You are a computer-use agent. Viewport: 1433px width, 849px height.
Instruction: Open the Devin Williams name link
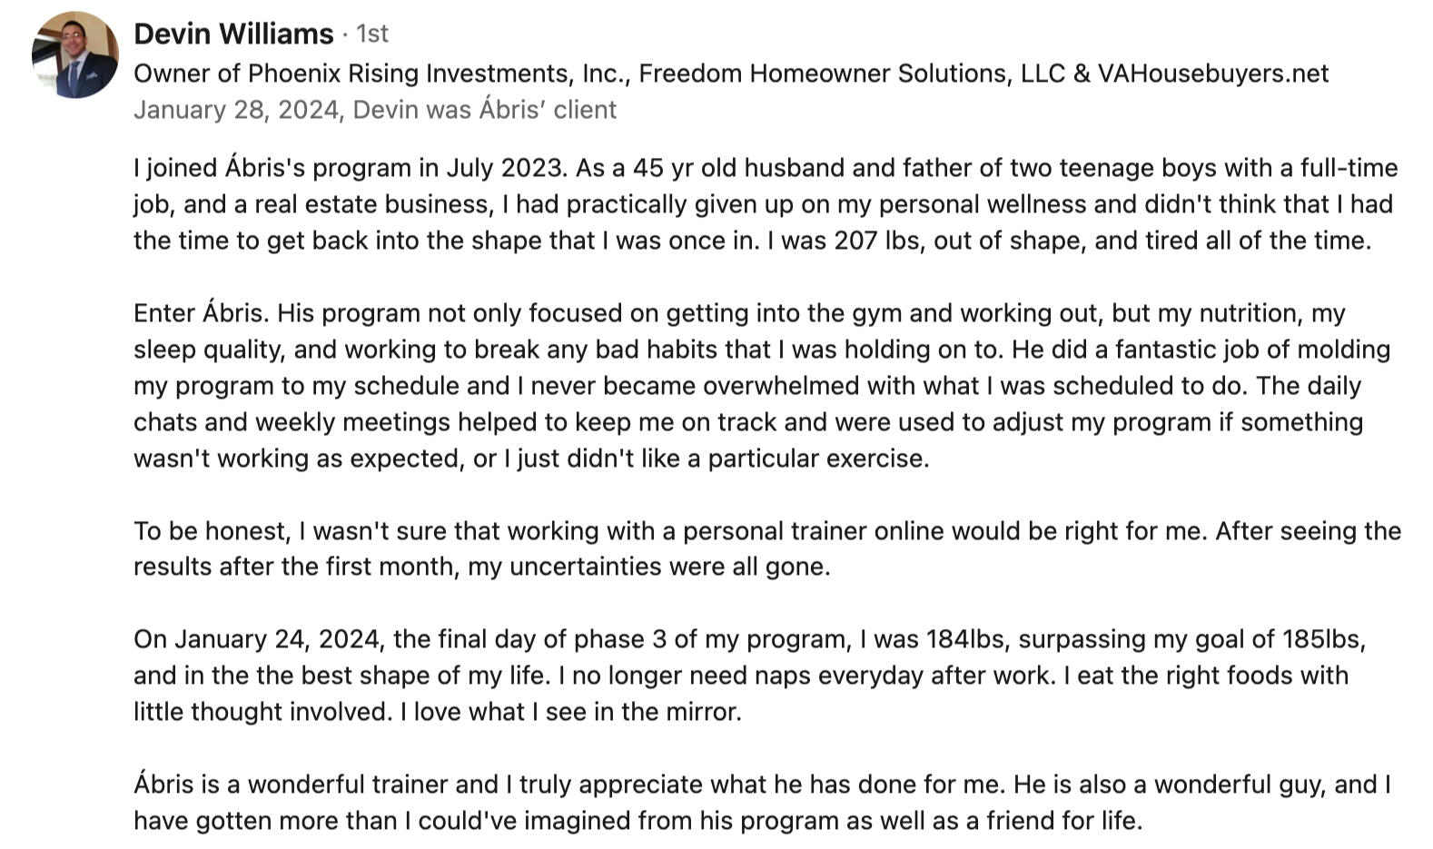[233, 34]
